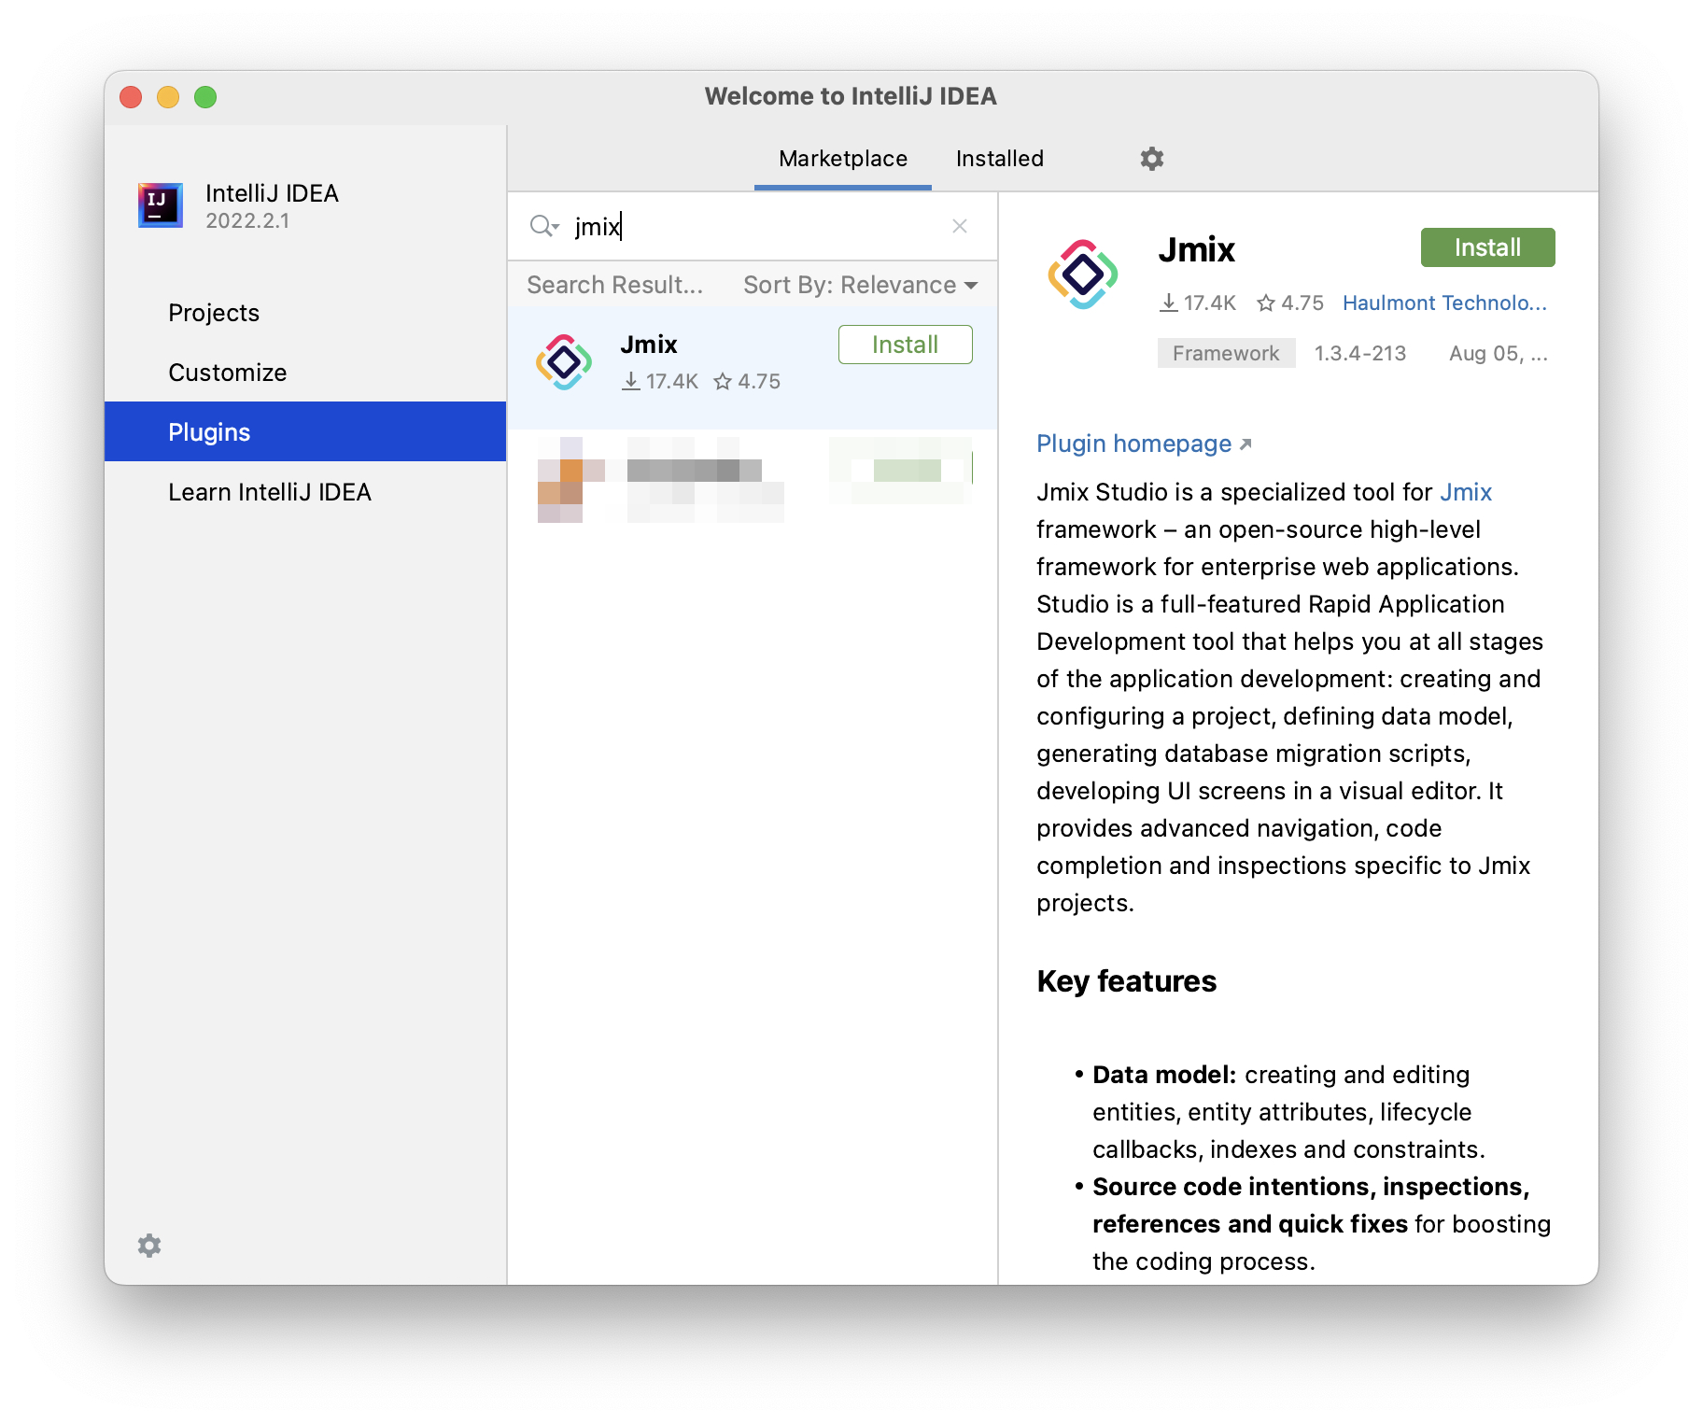1703x1423 pixels.
Task: Install Jmix from the search results list
Action: 904,345
